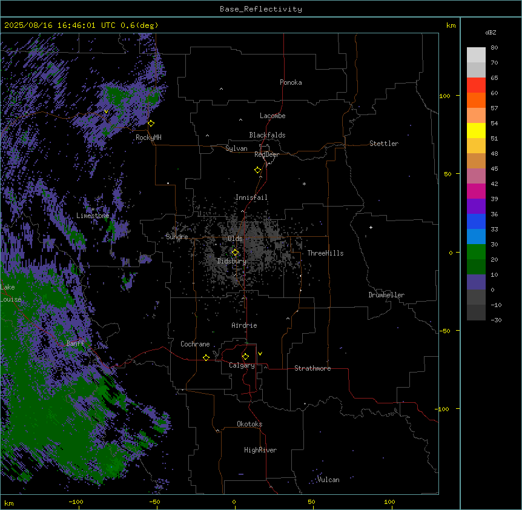Pick the yellow diamond marker under Cochrane
Viewport: 522px width, 510px height.
click(x=206, y=357)
